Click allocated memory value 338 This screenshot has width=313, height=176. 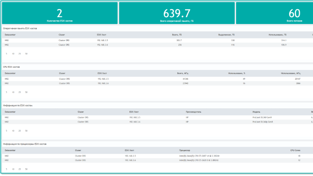pos(233,40)
